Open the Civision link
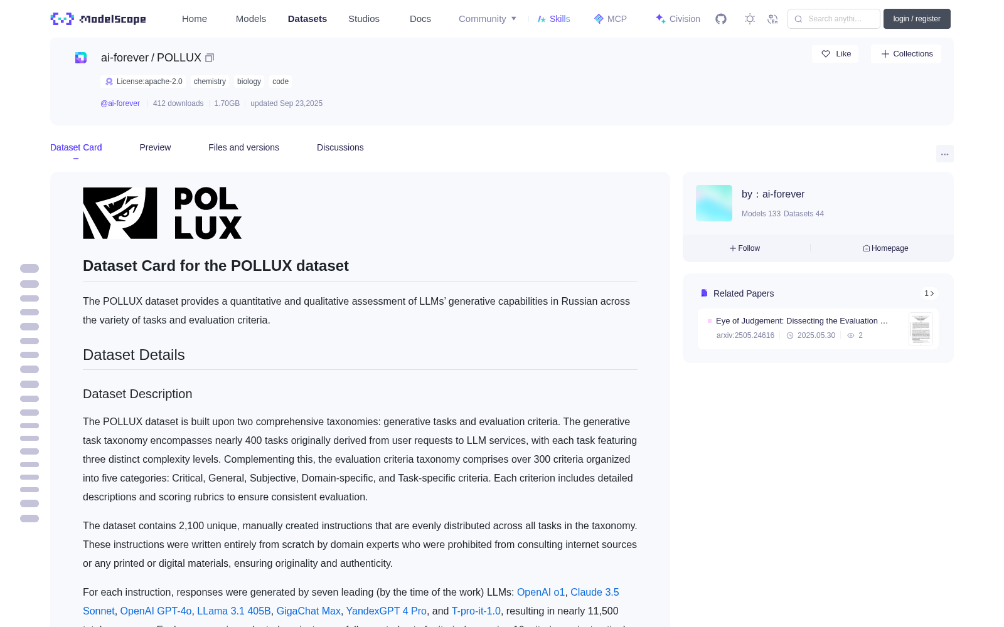The height and width of the screenshot is (627, 1004). coord(677,19)
